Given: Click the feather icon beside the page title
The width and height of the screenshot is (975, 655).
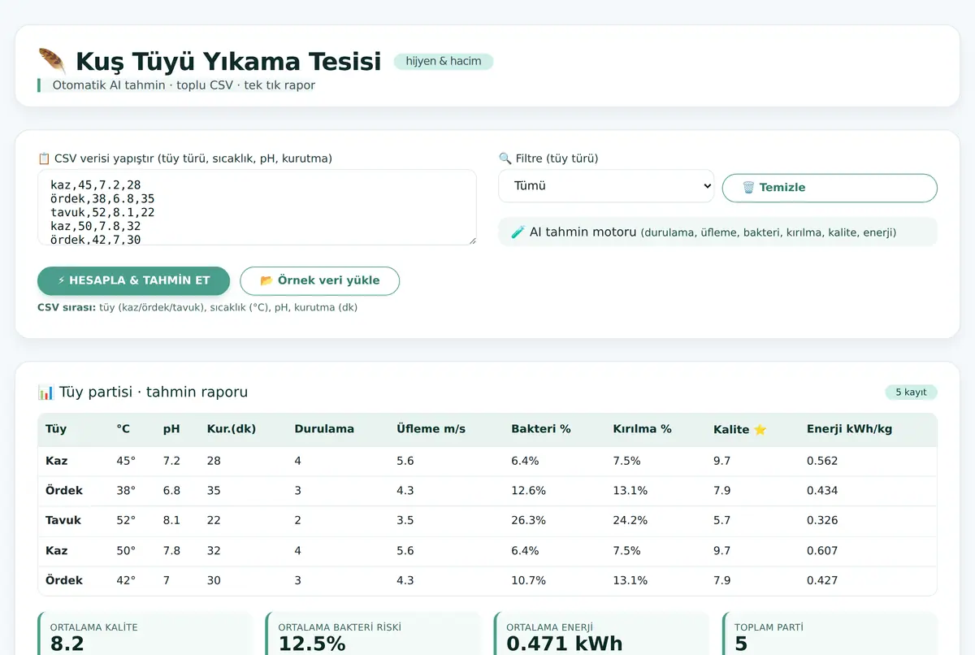Looking at the screenshot, I should pyautogui.click(x=52, y=61).
